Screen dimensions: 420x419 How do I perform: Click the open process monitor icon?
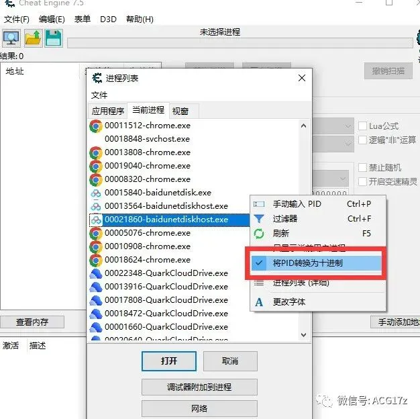click(11, 38)
